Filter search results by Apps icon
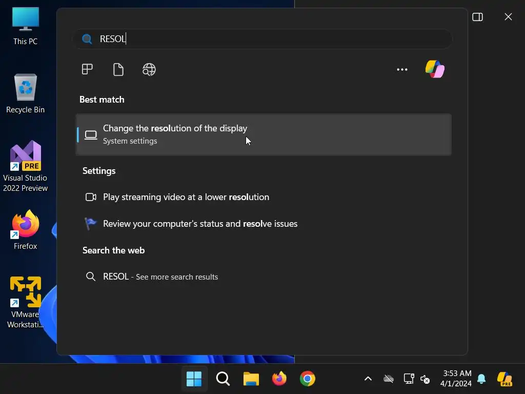The height and width of the screenshot is (394, 525). tap(87, 69)
